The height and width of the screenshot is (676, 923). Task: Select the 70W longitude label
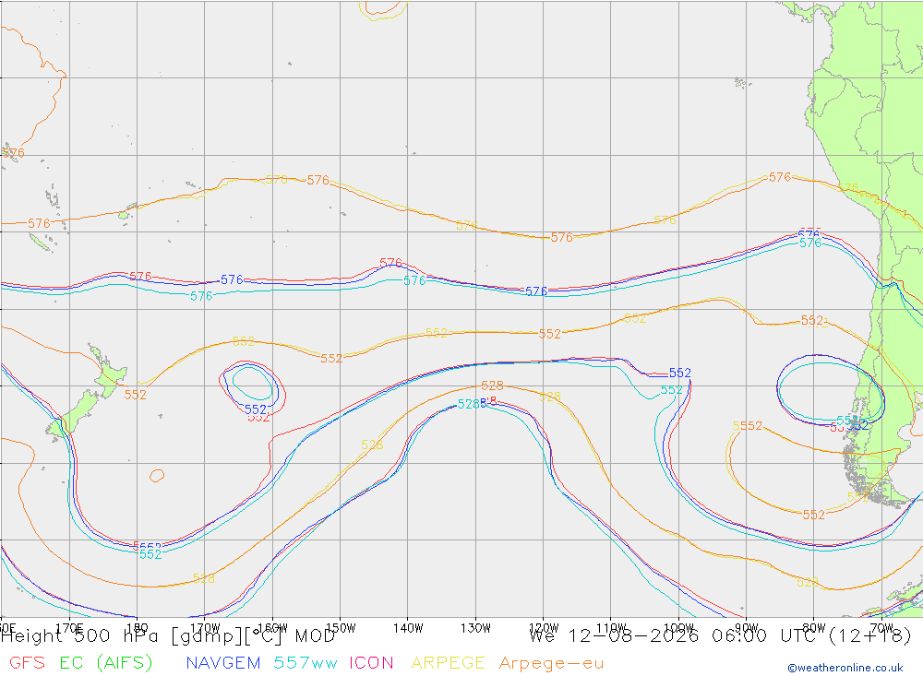click(x=881, y=628)
